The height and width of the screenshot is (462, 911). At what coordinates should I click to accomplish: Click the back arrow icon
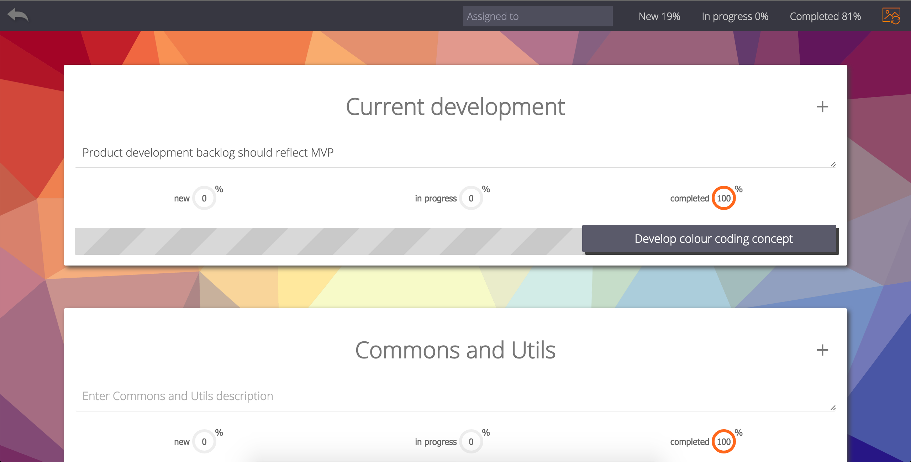[18, 15]
